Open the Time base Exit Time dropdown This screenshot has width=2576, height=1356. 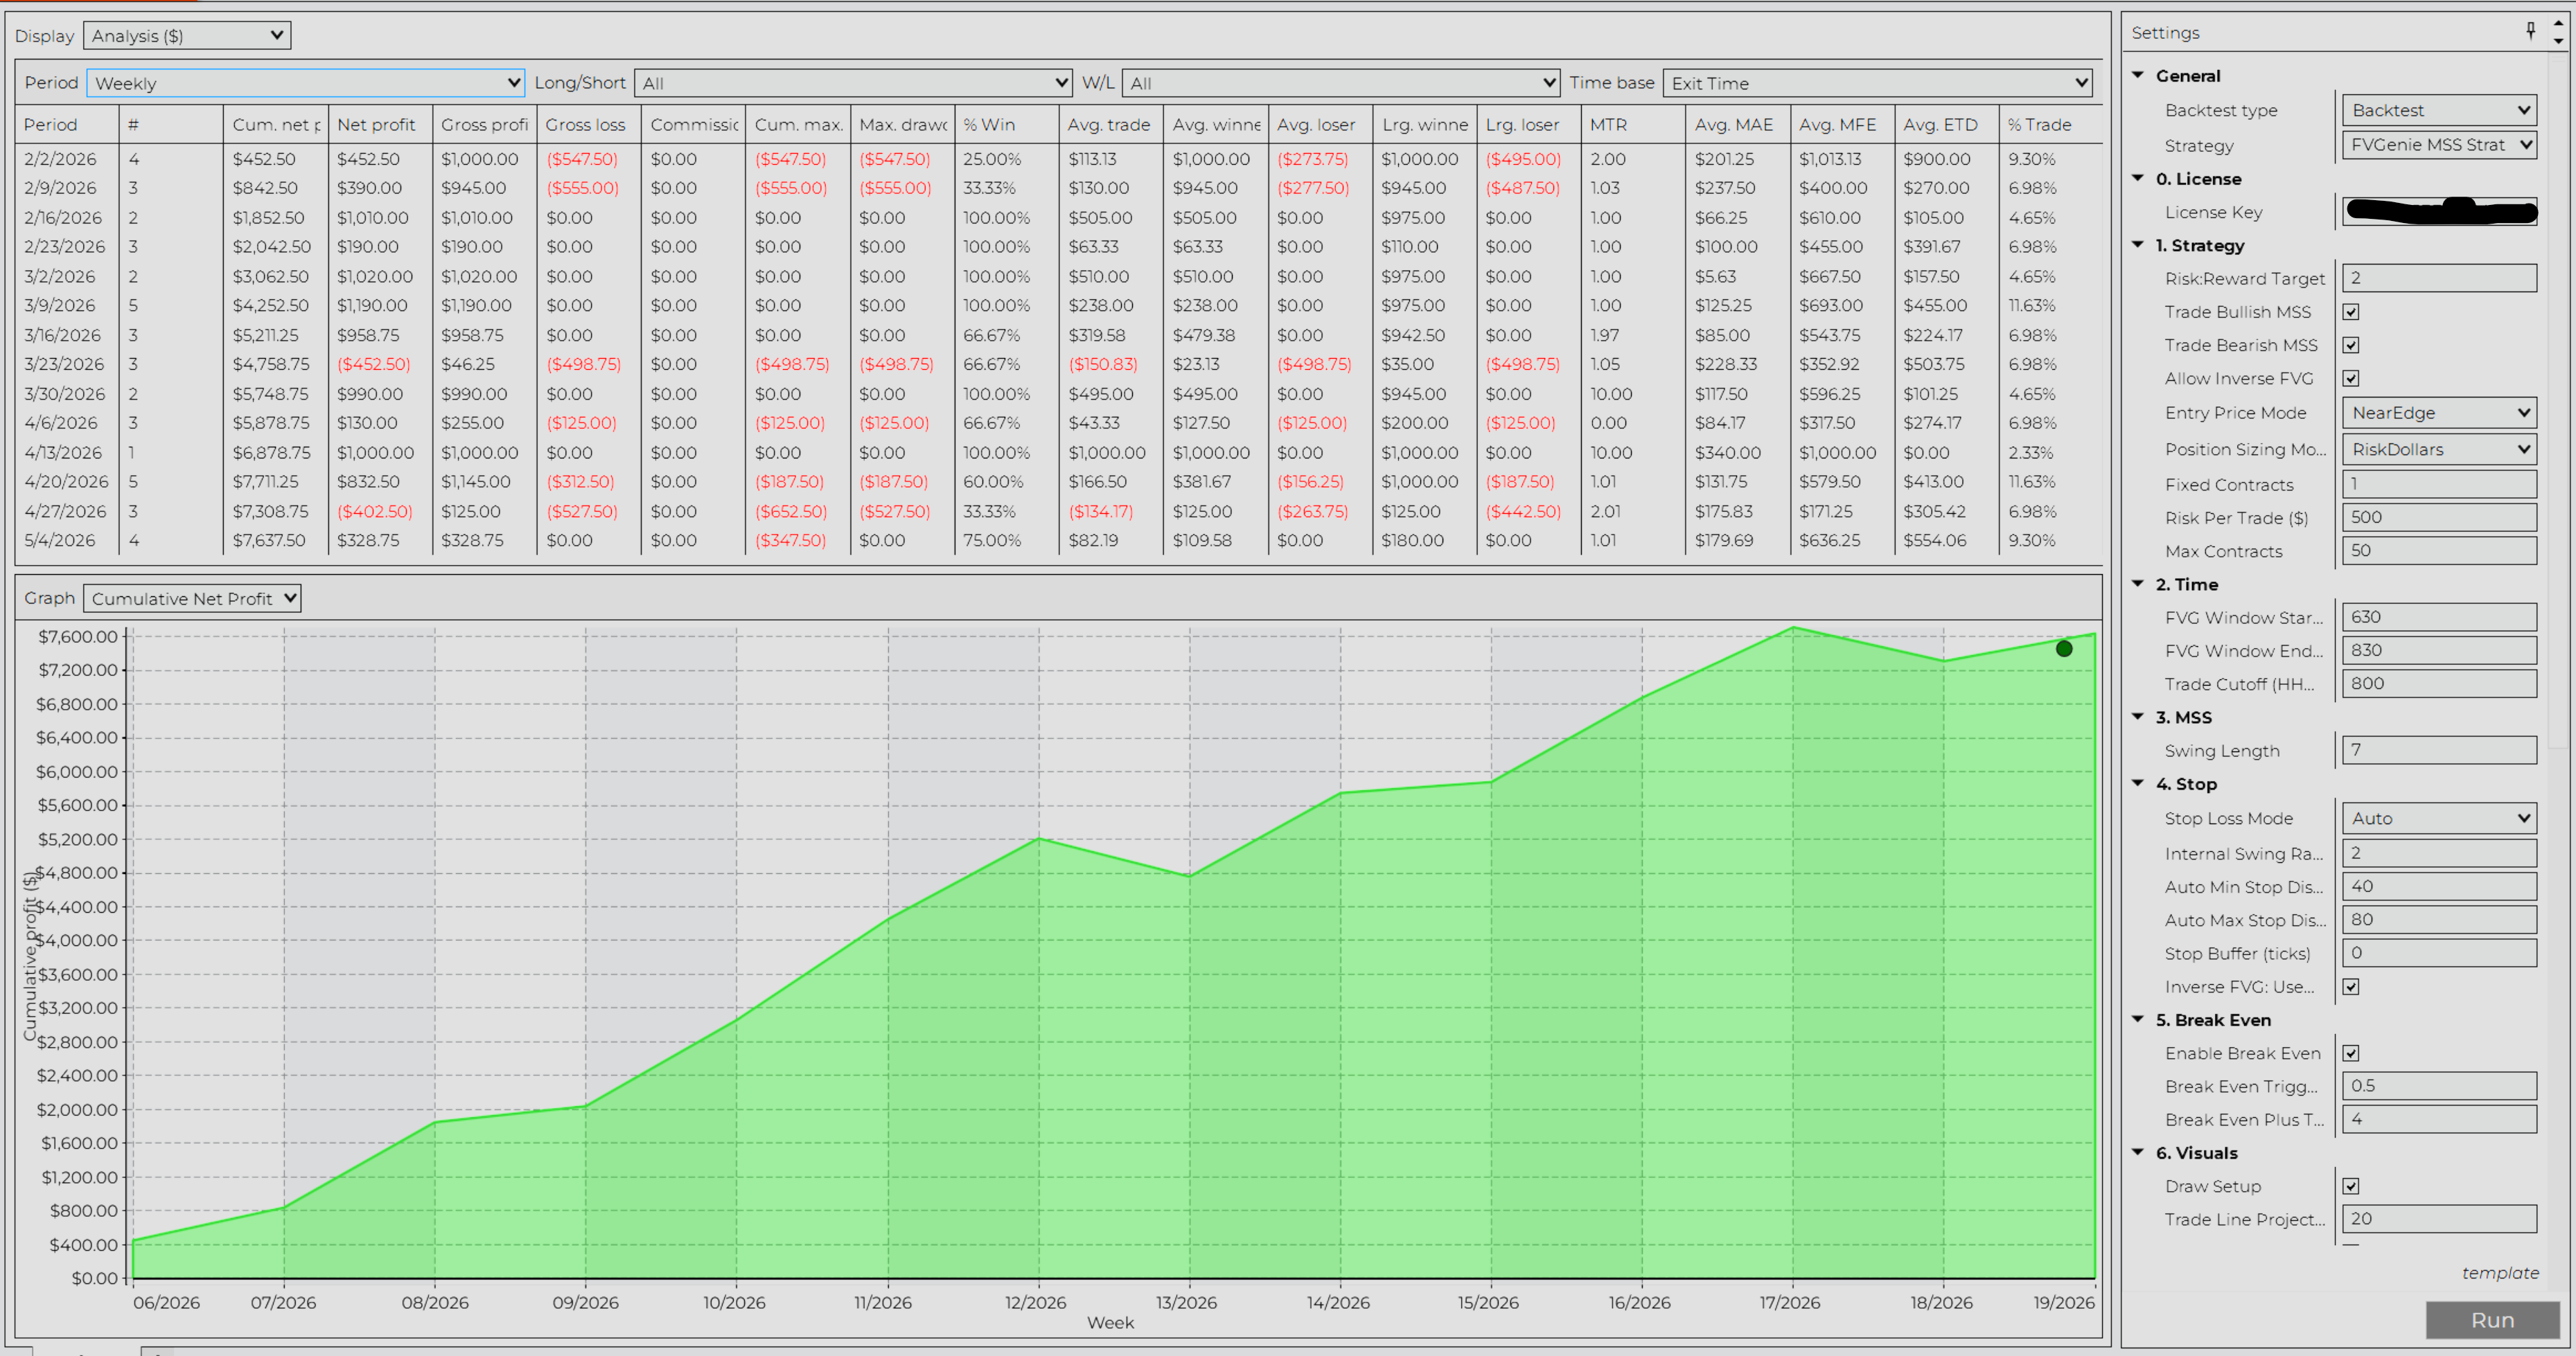1878,83
